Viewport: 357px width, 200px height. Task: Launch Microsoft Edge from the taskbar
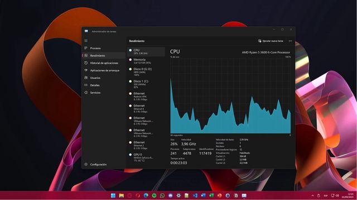[x=146, y=196]
